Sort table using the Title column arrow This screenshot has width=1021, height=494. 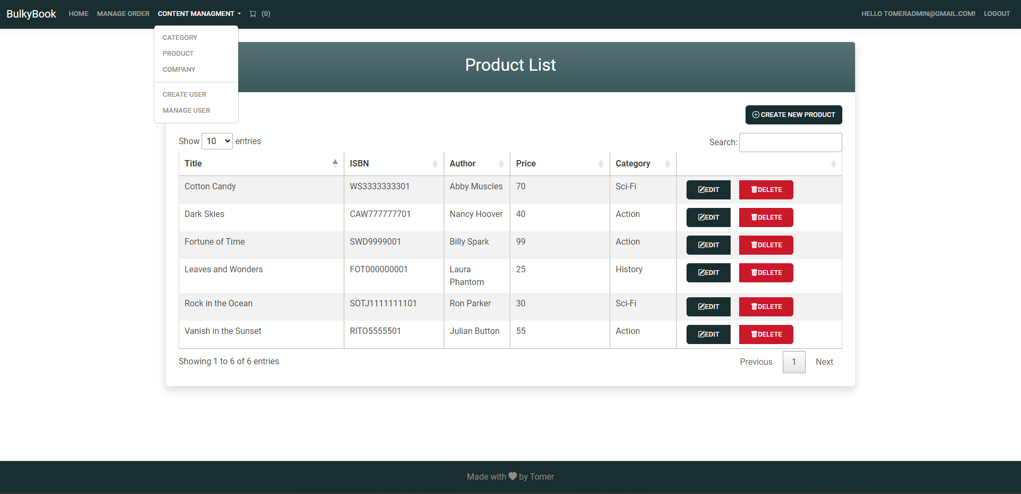coord(335,162)
